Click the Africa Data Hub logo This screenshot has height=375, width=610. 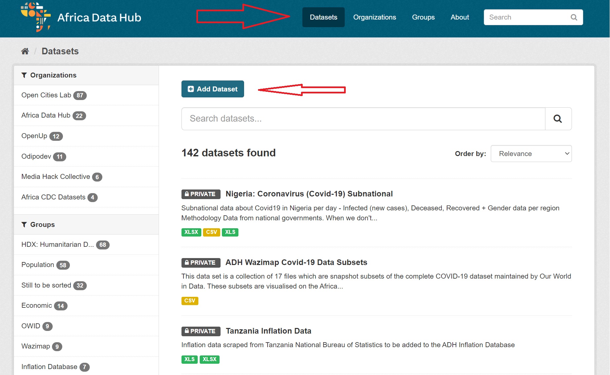click(x=81, y=17)
